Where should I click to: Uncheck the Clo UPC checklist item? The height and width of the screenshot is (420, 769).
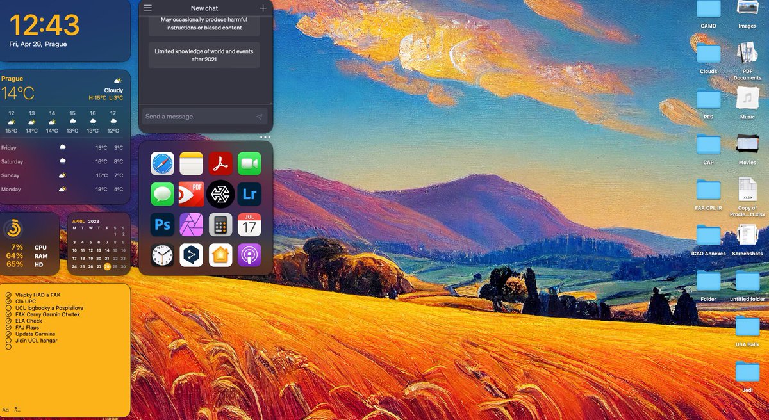[8, 302]
